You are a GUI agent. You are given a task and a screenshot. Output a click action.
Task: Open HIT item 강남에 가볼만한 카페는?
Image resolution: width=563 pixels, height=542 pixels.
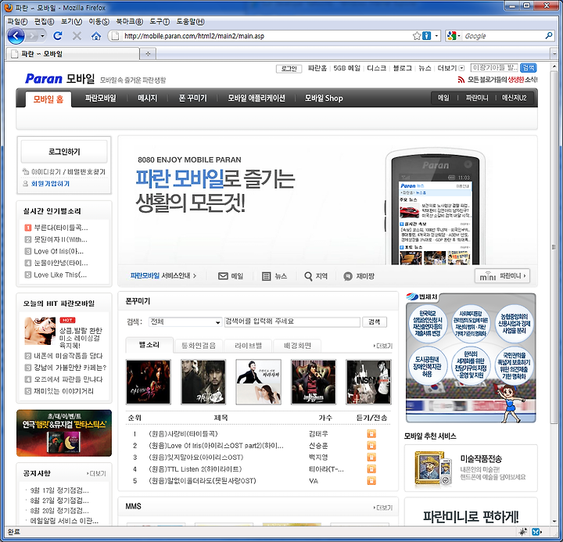click(x=70, y=368)
